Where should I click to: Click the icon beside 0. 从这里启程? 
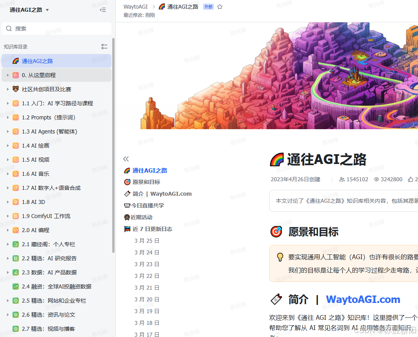pos(16,75)
